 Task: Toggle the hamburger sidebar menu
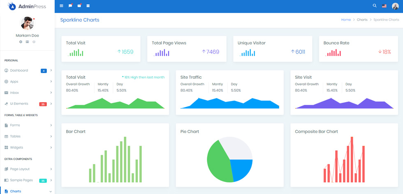click(61, 6)
